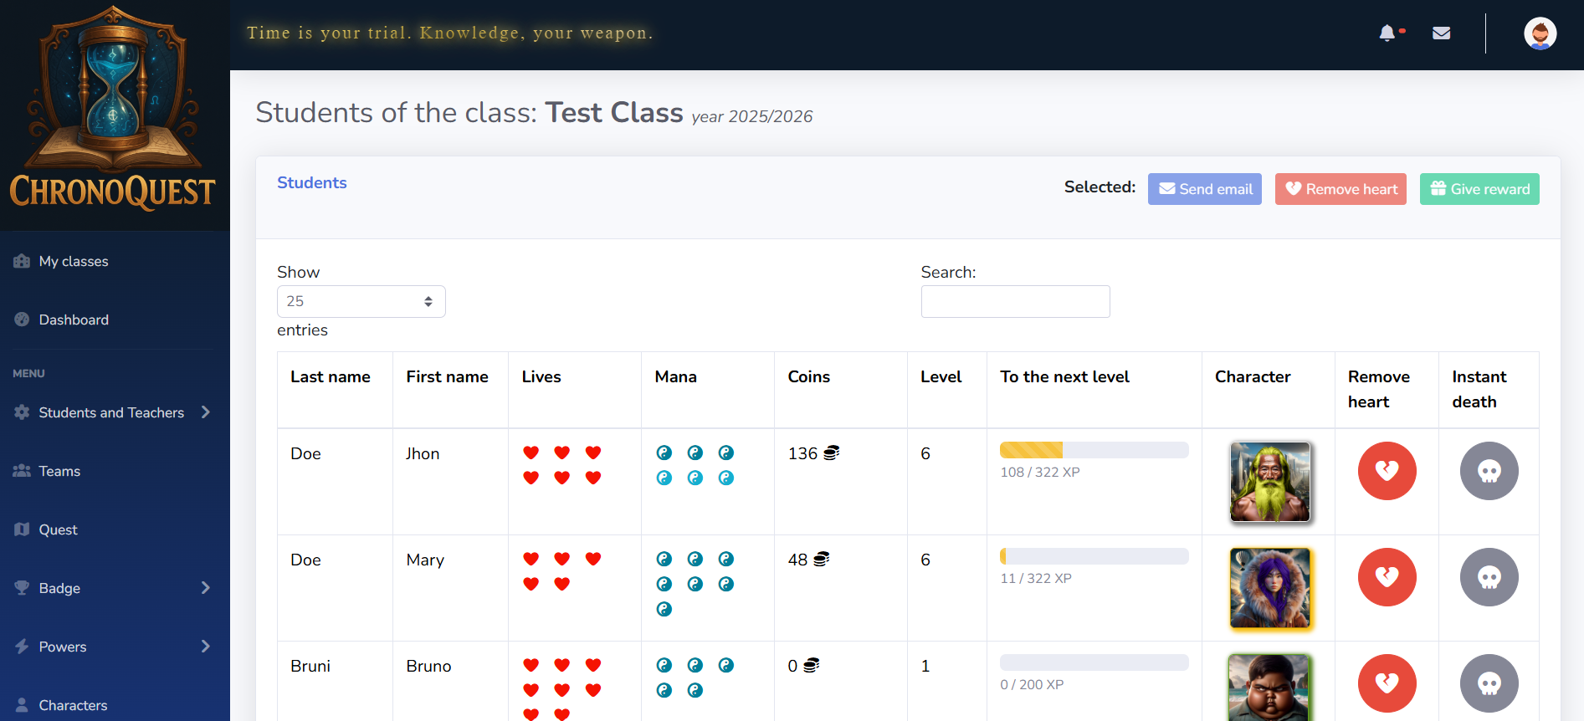Click the Quest map icon
The width and height of the screenshot is (1584, 721).
click(x=22, y=529)
